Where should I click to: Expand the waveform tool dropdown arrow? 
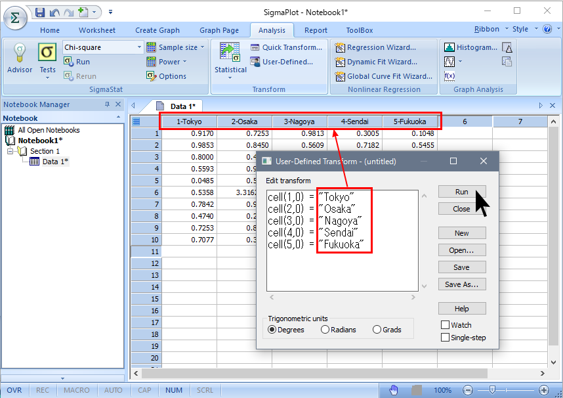(x=461, y=62)
